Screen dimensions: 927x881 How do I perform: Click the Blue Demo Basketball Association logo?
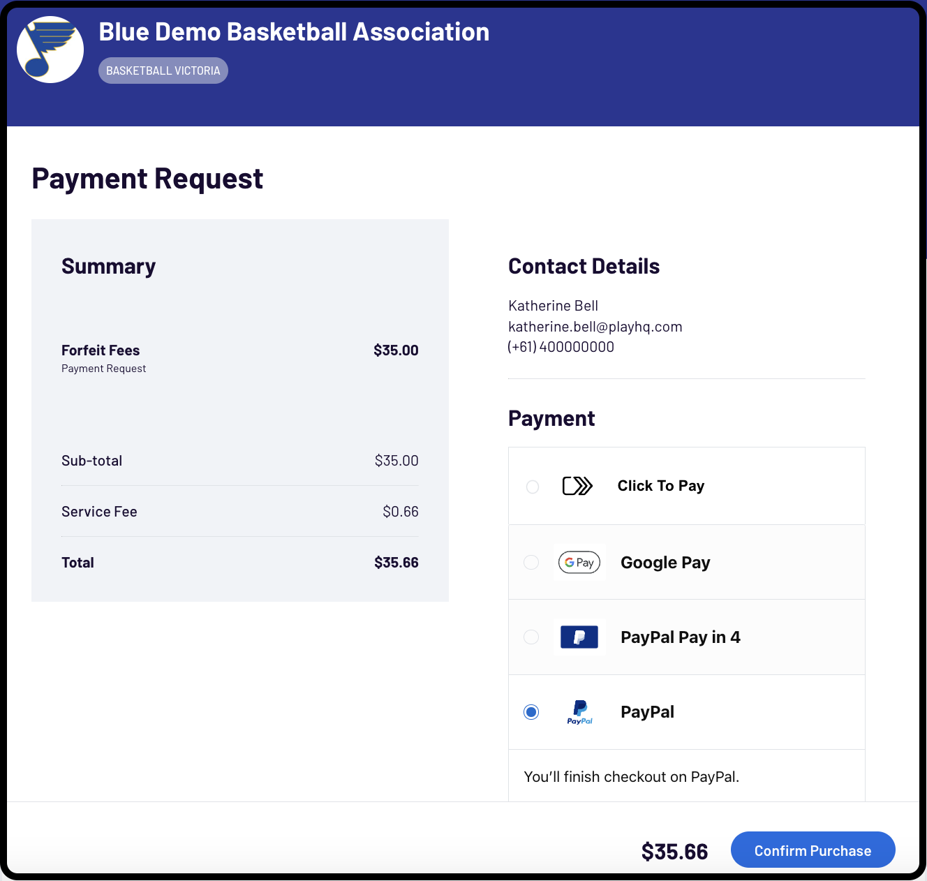(50, 50)
